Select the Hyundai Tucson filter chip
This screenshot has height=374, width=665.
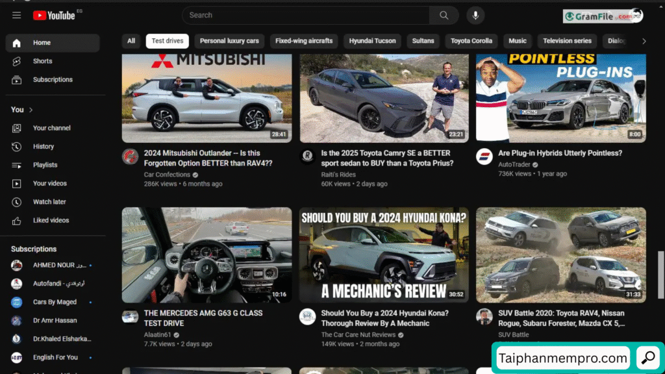[372, 41]
